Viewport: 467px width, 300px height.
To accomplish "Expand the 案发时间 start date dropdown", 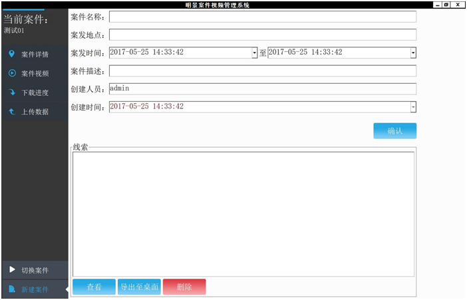I will (x=254, y=53).
